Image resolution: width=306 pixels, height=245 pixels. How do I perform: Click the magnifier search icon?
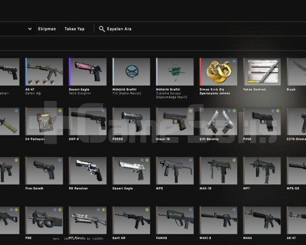(101, 29)
